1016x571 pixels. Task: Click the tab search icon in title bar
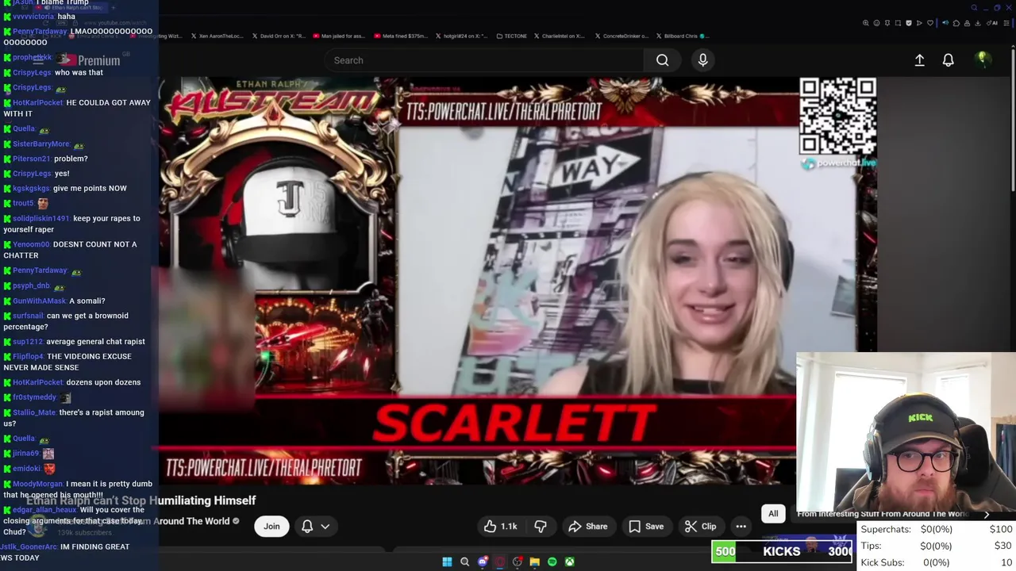[975, 7]
